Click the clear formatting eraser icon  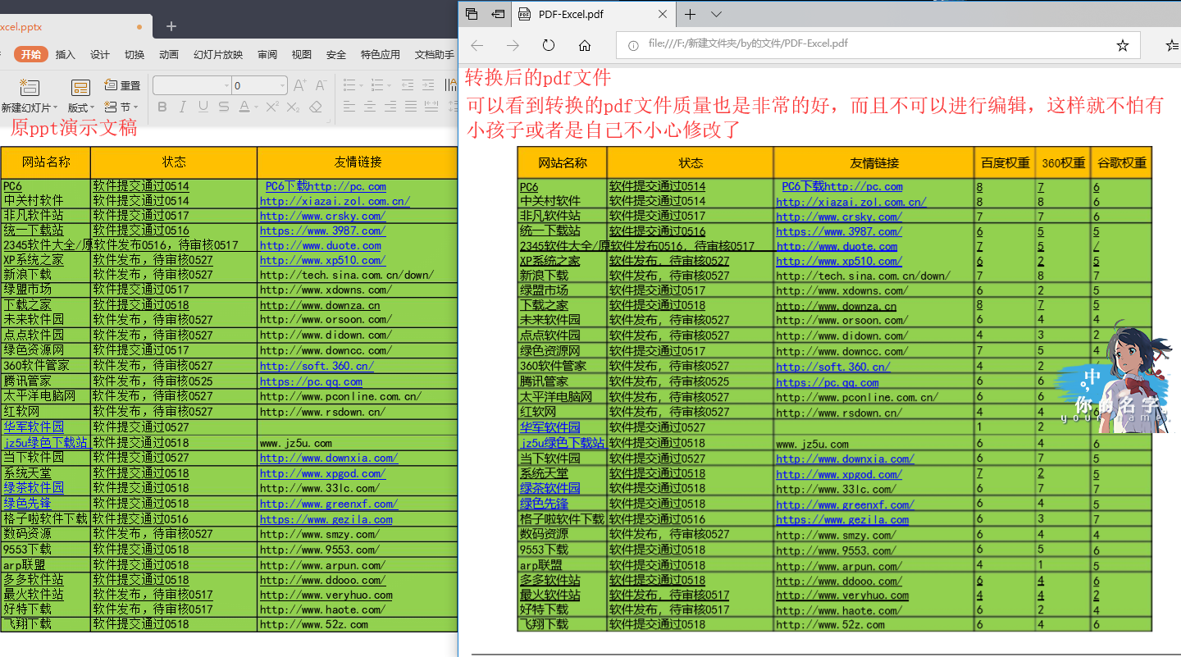[x=317, y=107]
